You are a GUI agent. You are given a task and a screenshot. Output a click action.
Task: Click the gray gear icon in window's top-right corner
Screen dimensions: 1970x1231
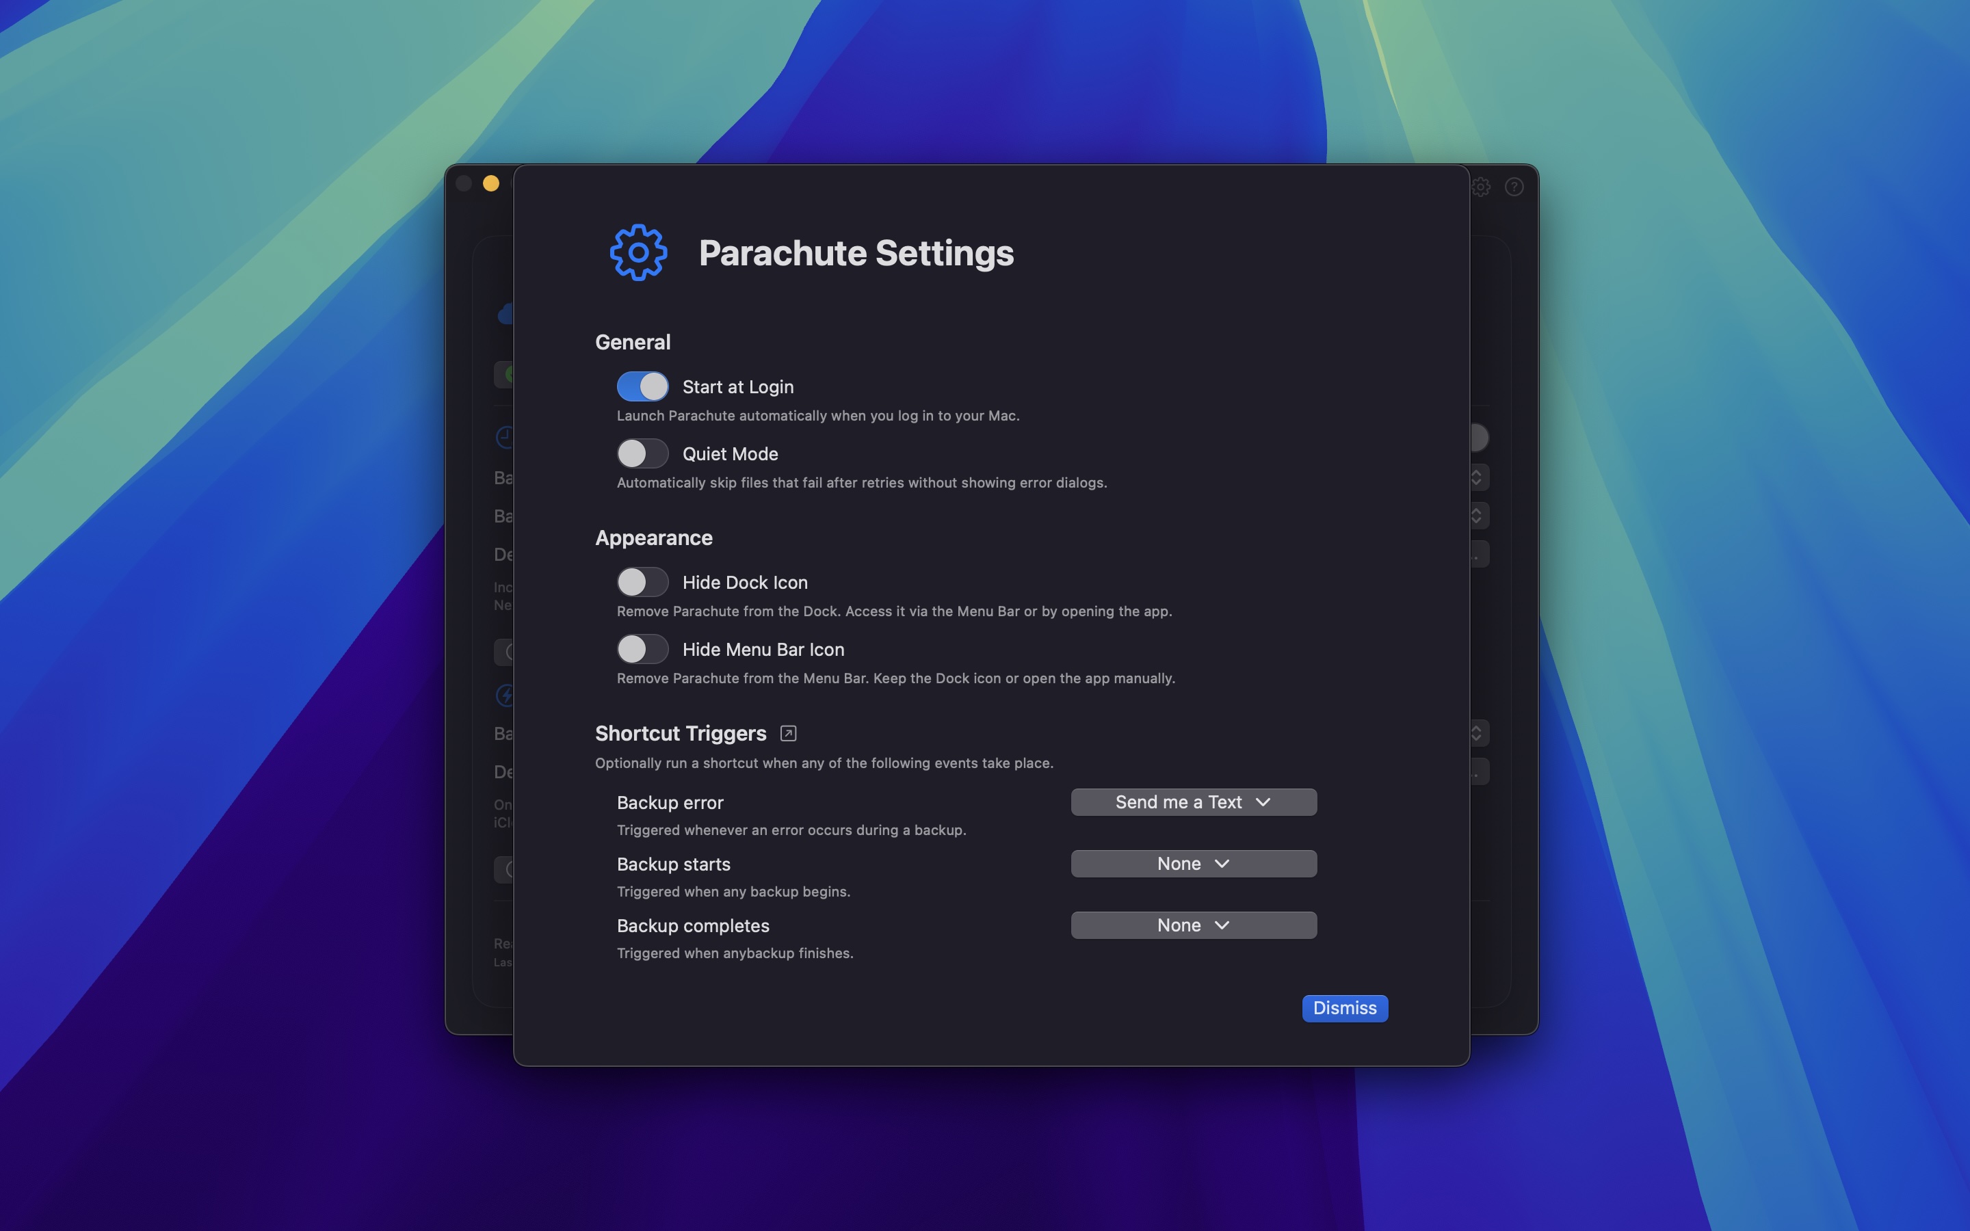click(x=1482, y=187)
